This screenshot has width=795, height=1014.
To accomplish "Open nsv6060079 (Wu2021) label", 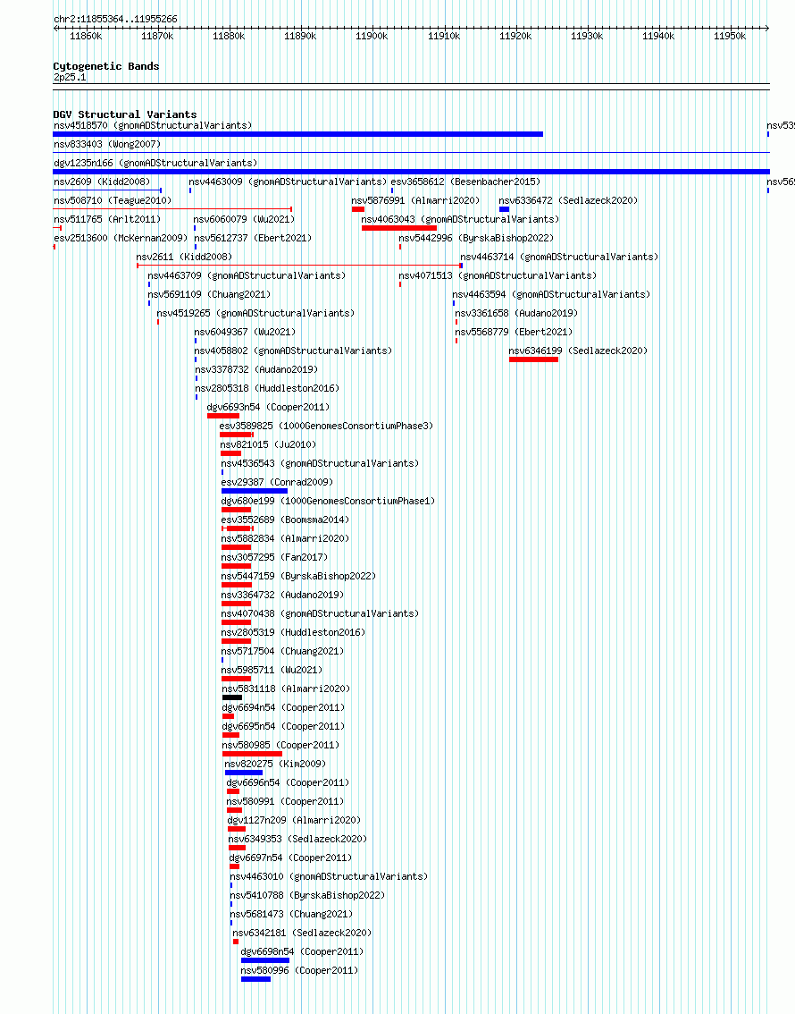I will click(244, 219).
